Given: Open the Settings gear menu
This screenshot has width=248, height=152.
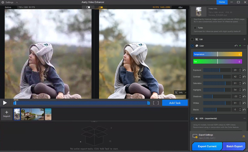Looking at the screenshot, I should (x=3, y=2).
